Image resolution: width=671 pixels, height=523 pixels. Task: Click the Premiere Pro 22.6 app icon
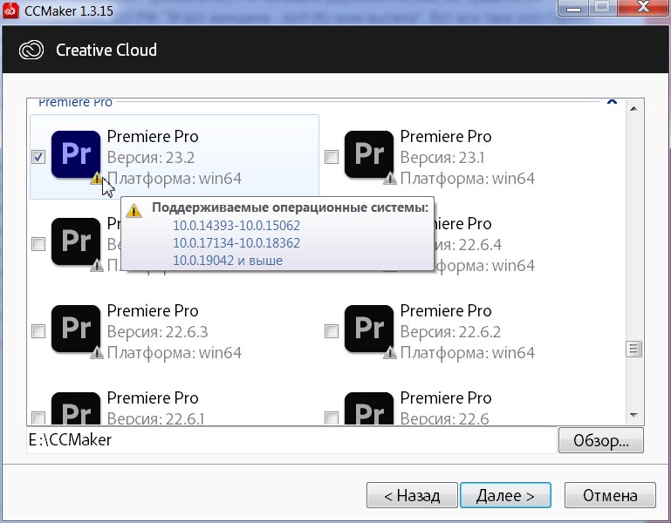[369, 409]
